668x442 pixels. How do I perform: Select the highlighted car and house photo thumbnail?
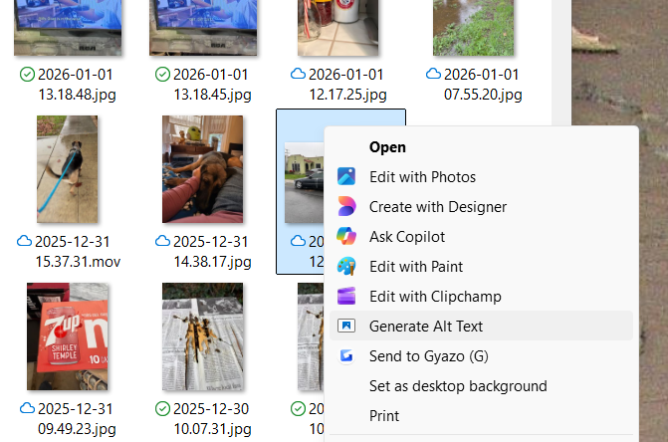coord(305,183)
